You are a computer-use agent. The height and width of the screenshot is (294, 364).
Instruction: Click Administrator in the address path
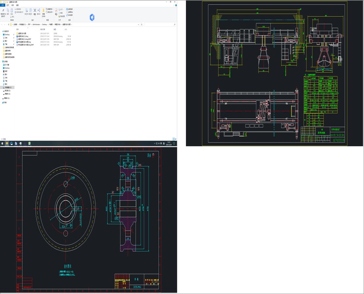36,24
